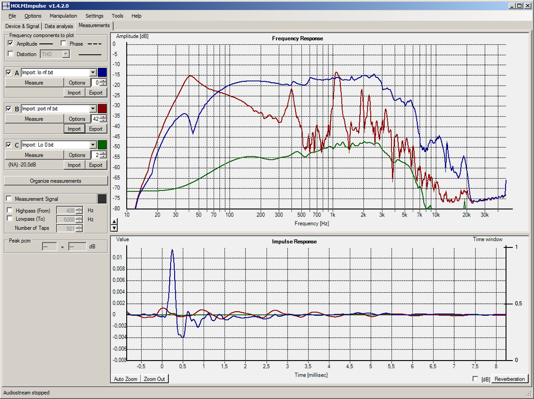Uncheck measurement C checkbox
Image resolution: width=534 pixels, height=399 pixels.
coord(9,145)
